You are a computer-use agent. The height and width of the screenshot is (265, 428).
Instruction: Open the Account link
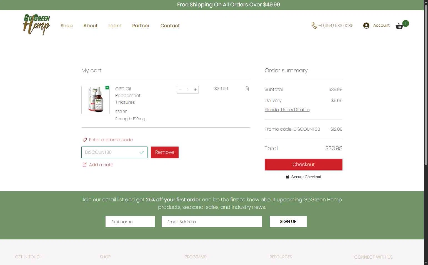pos(381,25)
